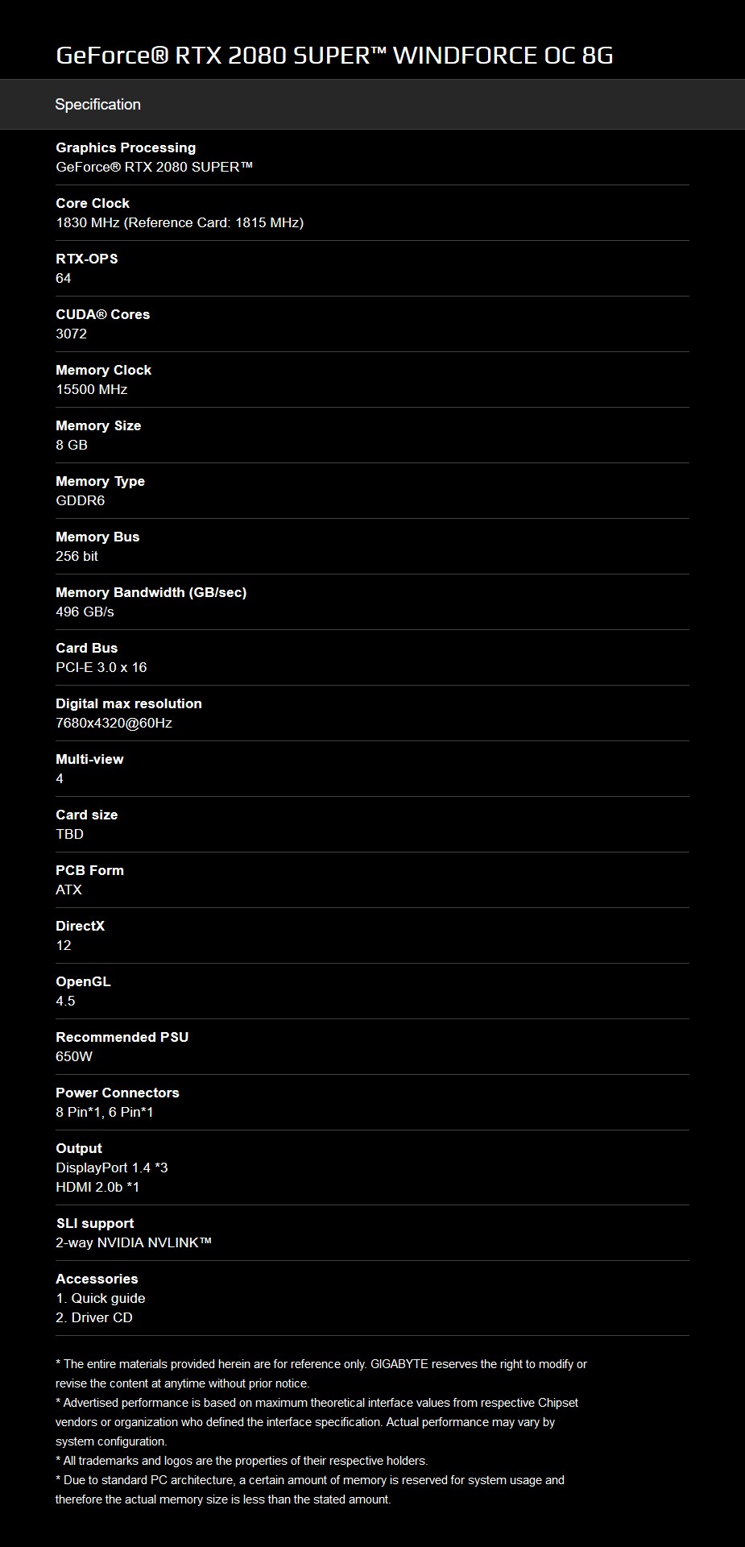Select the Driver CD accessory item

coord(94,1317)
